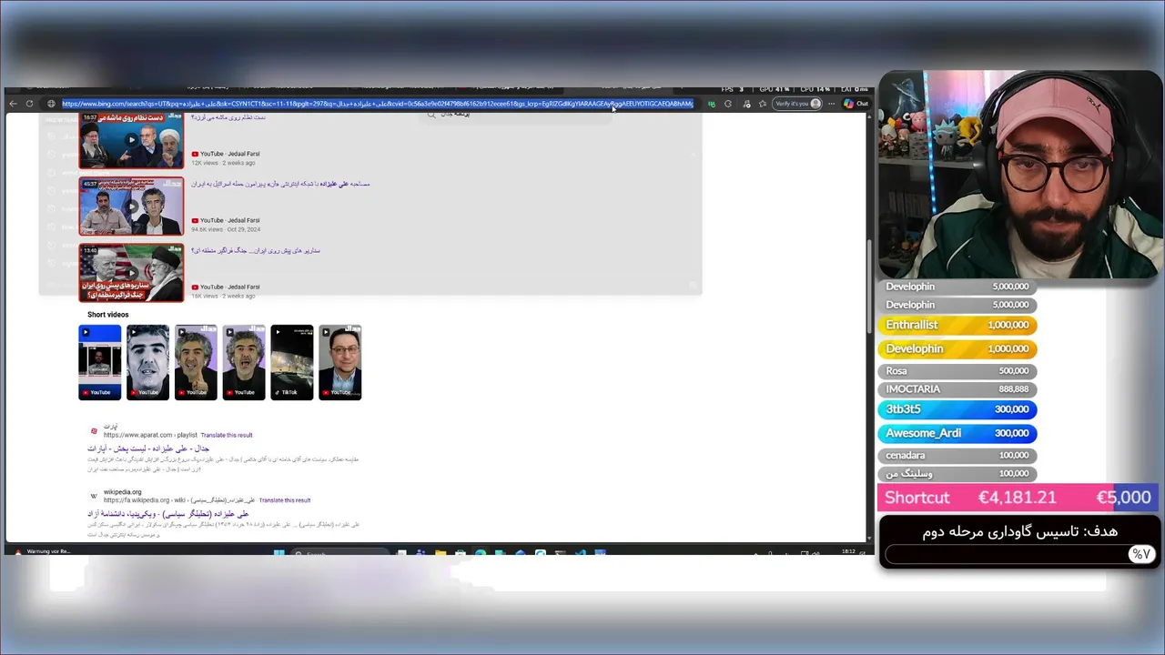Click IMOCTARIA 888,888 donor row
Viewport: 1165px width, 655px height.
957,388
